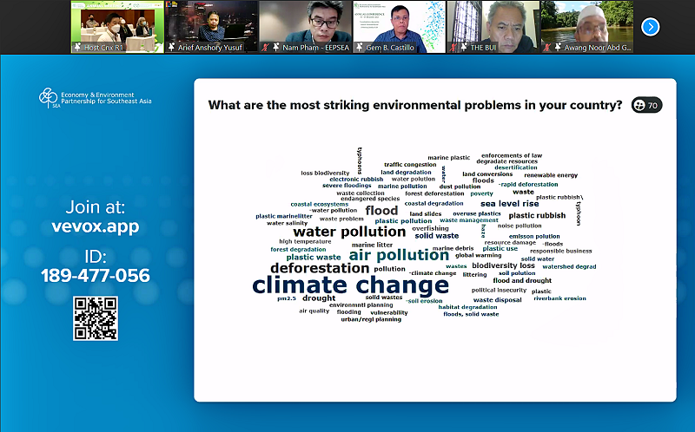Click muted mic icon on Nam Pham tile
The width and height of the screenshot is (695, 432).
pos(265,47)
